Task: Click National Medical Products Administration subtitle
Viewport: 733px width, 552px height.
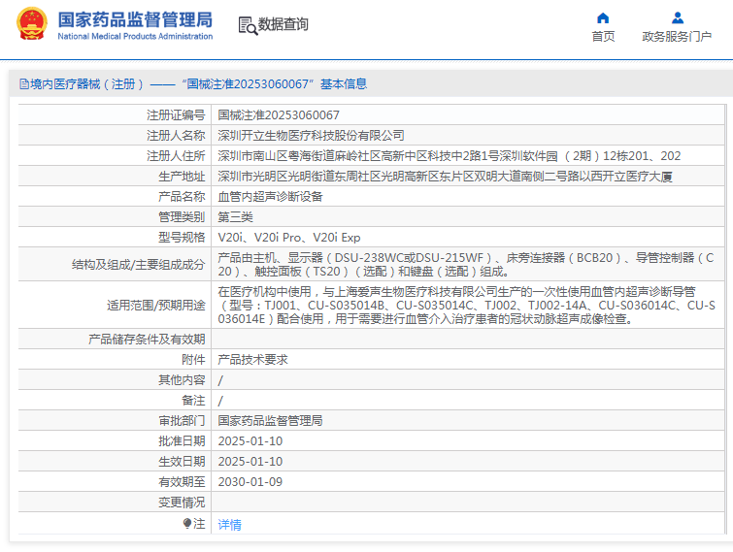Action: pos(135,37)
